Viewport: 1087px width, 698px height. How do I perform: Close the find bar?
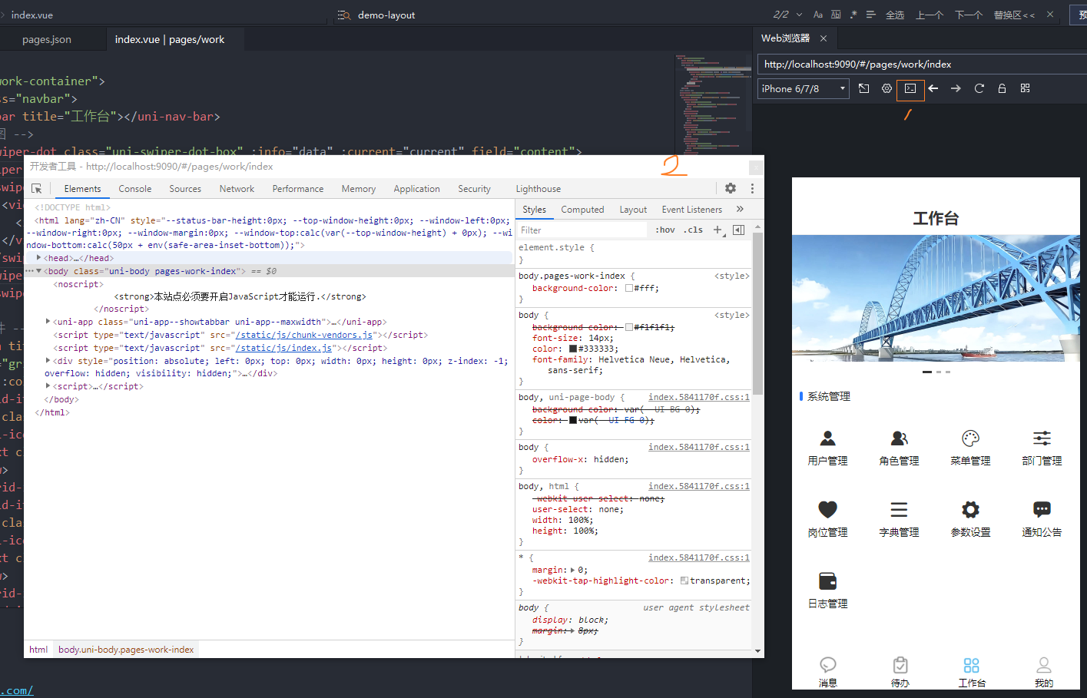pyautogui.click(x=1050, y=15)
